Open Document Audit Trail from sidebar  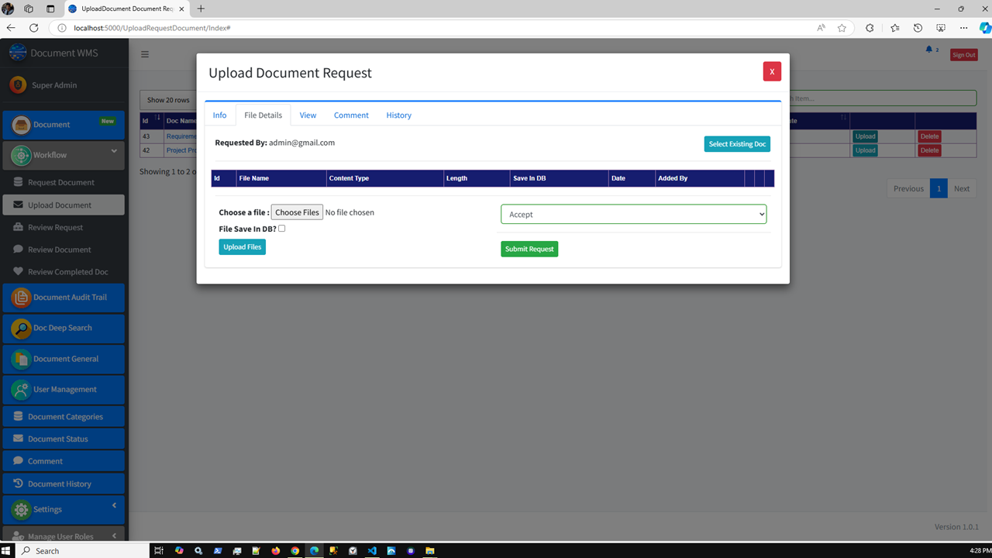(63, 297)
